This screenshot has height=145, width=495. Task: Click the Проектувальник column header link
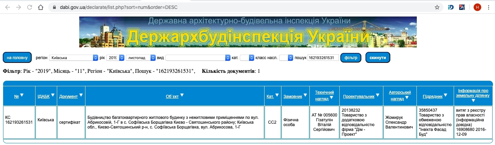(x=359, y=97)
